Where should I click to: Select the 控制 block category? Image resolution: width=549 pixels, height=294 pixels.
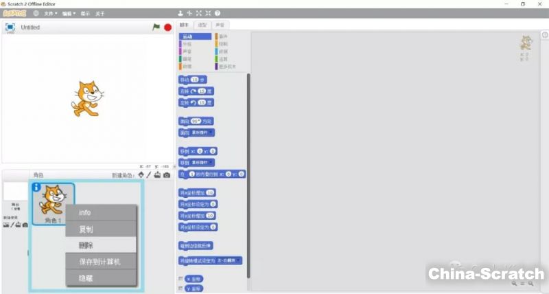tap(222, 44)
